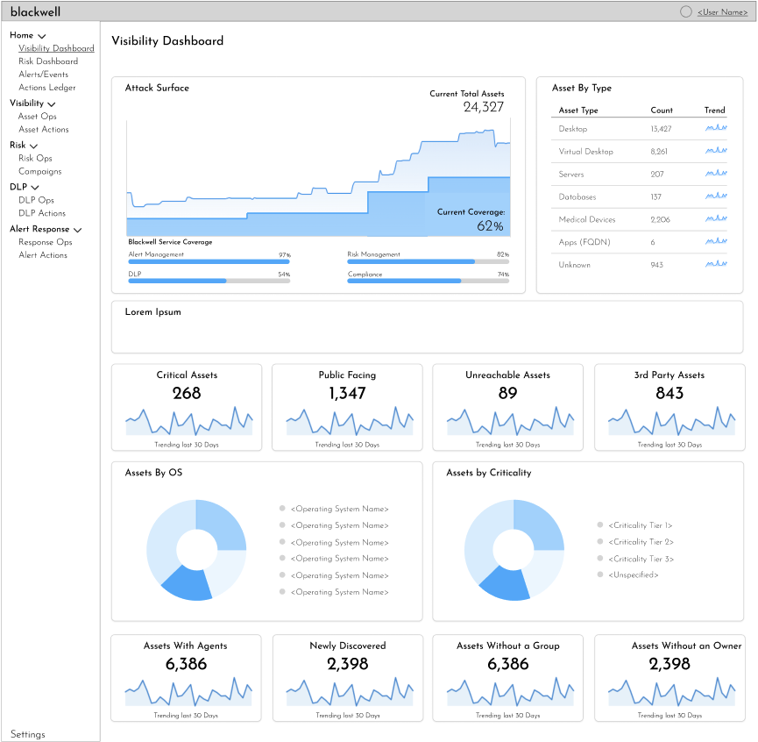The width and height of the screenshot is (758, 742).
Task: Click the Medical Devices trend sparkline icon
Action: point(716,218)
